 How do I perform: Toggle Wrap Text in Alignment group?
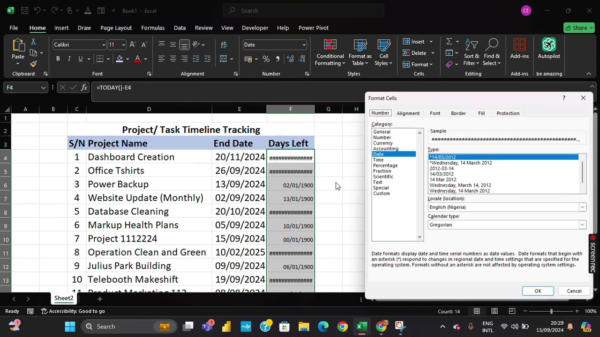[x=224, y=44]
